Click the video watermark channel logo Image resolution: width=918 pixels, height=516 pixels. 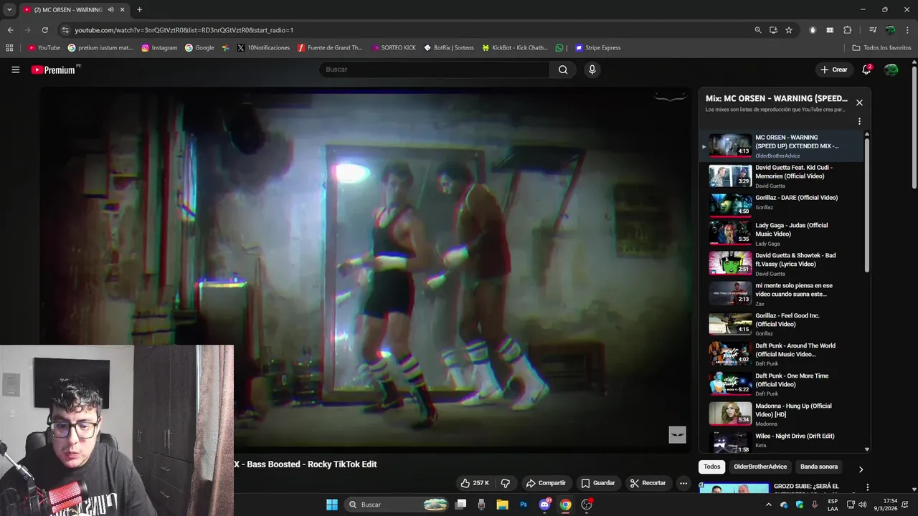[678, 434]
